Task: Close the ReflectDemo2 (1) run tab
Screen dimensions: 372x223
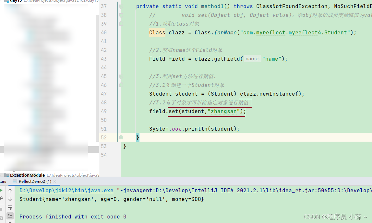Action: (55, 181)
